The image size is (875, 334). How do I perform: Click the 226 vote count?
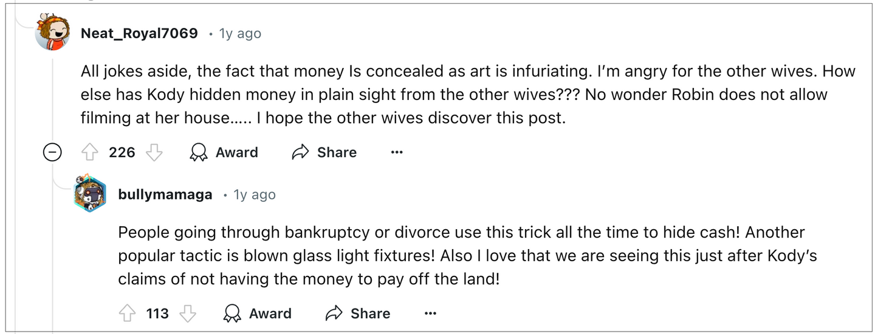pos(122,153)
